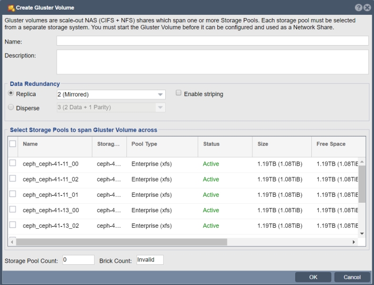This screenshot has width=374, height=285.
Task: Click the Brick Count field showing Invalid
Action: pyautogui.click(x=150, y=260)
